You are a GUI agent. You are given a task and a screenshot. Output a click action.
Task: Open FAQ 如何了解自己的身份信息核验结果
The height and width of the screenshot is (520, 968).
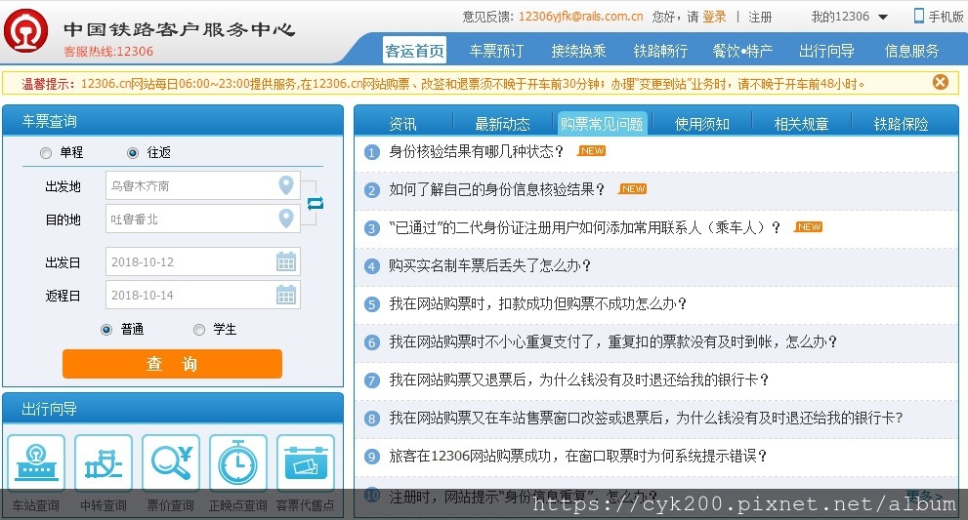coord(496,189)
